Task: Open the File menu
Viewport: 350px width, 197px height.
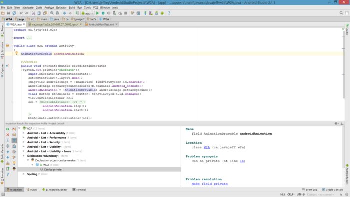Action: click(x=3, y=8)
